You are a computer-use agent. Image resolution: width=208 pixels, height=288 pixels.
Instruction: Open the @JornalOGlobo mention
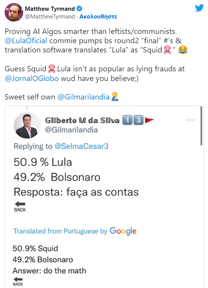[32, 78]
